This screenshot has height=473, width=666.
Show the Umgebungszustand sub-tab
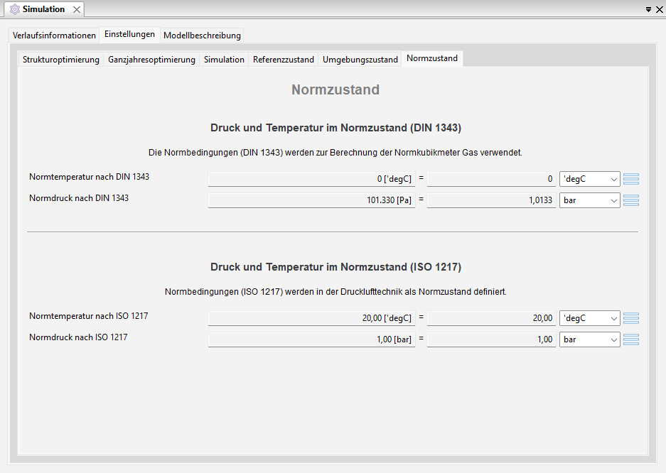[360, 60]
